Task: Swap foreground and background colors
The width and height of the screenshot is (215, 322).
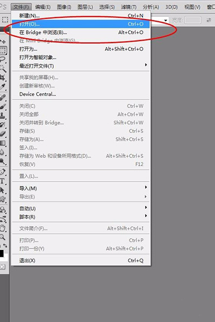Action: (5, 246)
